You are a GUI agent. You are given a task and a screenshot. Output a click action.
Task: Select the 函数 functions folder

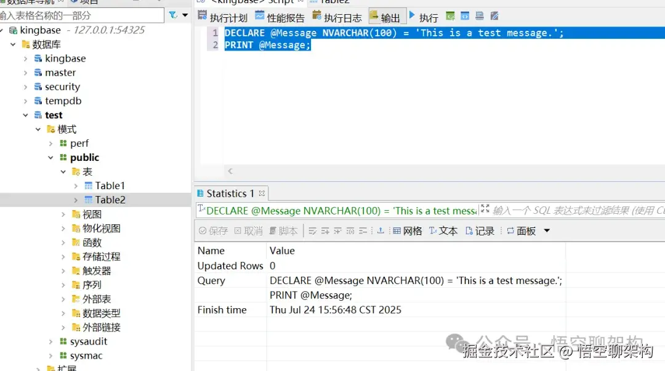click(x=92, y=242)
